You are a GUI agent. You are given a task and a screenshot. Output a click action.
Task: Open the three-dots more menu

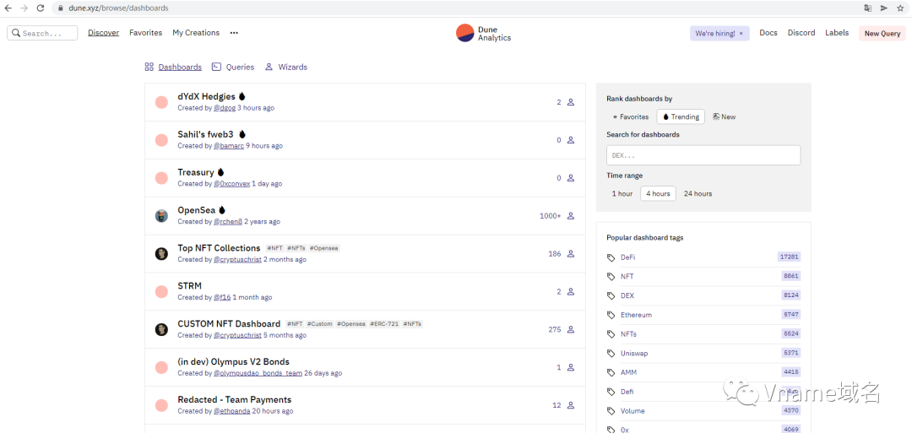coord(234,33)
